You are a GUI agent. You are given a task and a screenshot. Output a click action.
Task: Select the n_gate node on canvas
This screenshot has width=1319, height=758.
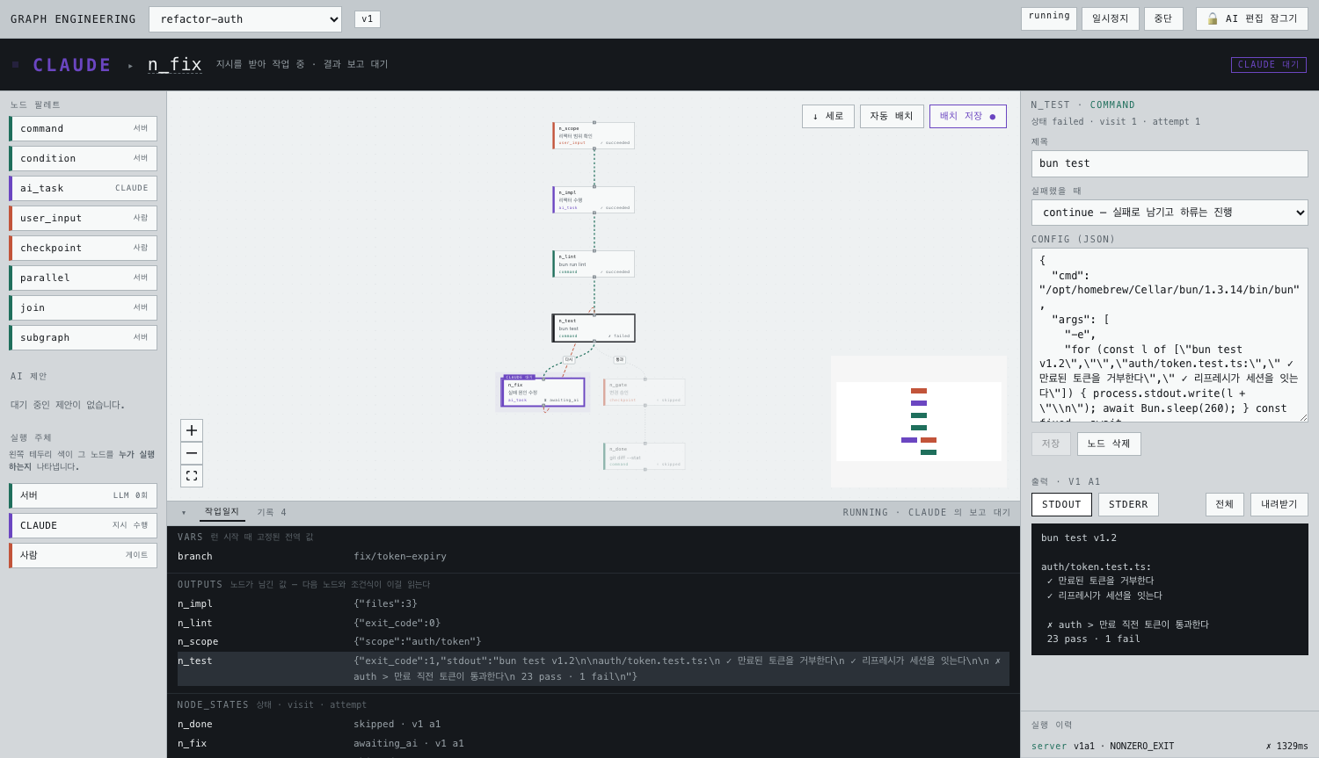click(645, 393)
